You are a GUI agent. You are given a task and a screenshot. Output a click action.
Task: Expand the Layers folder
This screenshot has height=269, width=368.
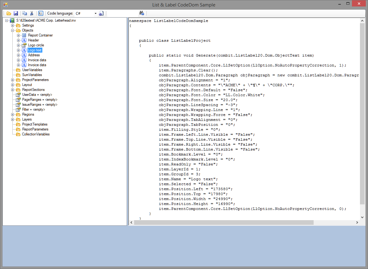tap(13, 119)
